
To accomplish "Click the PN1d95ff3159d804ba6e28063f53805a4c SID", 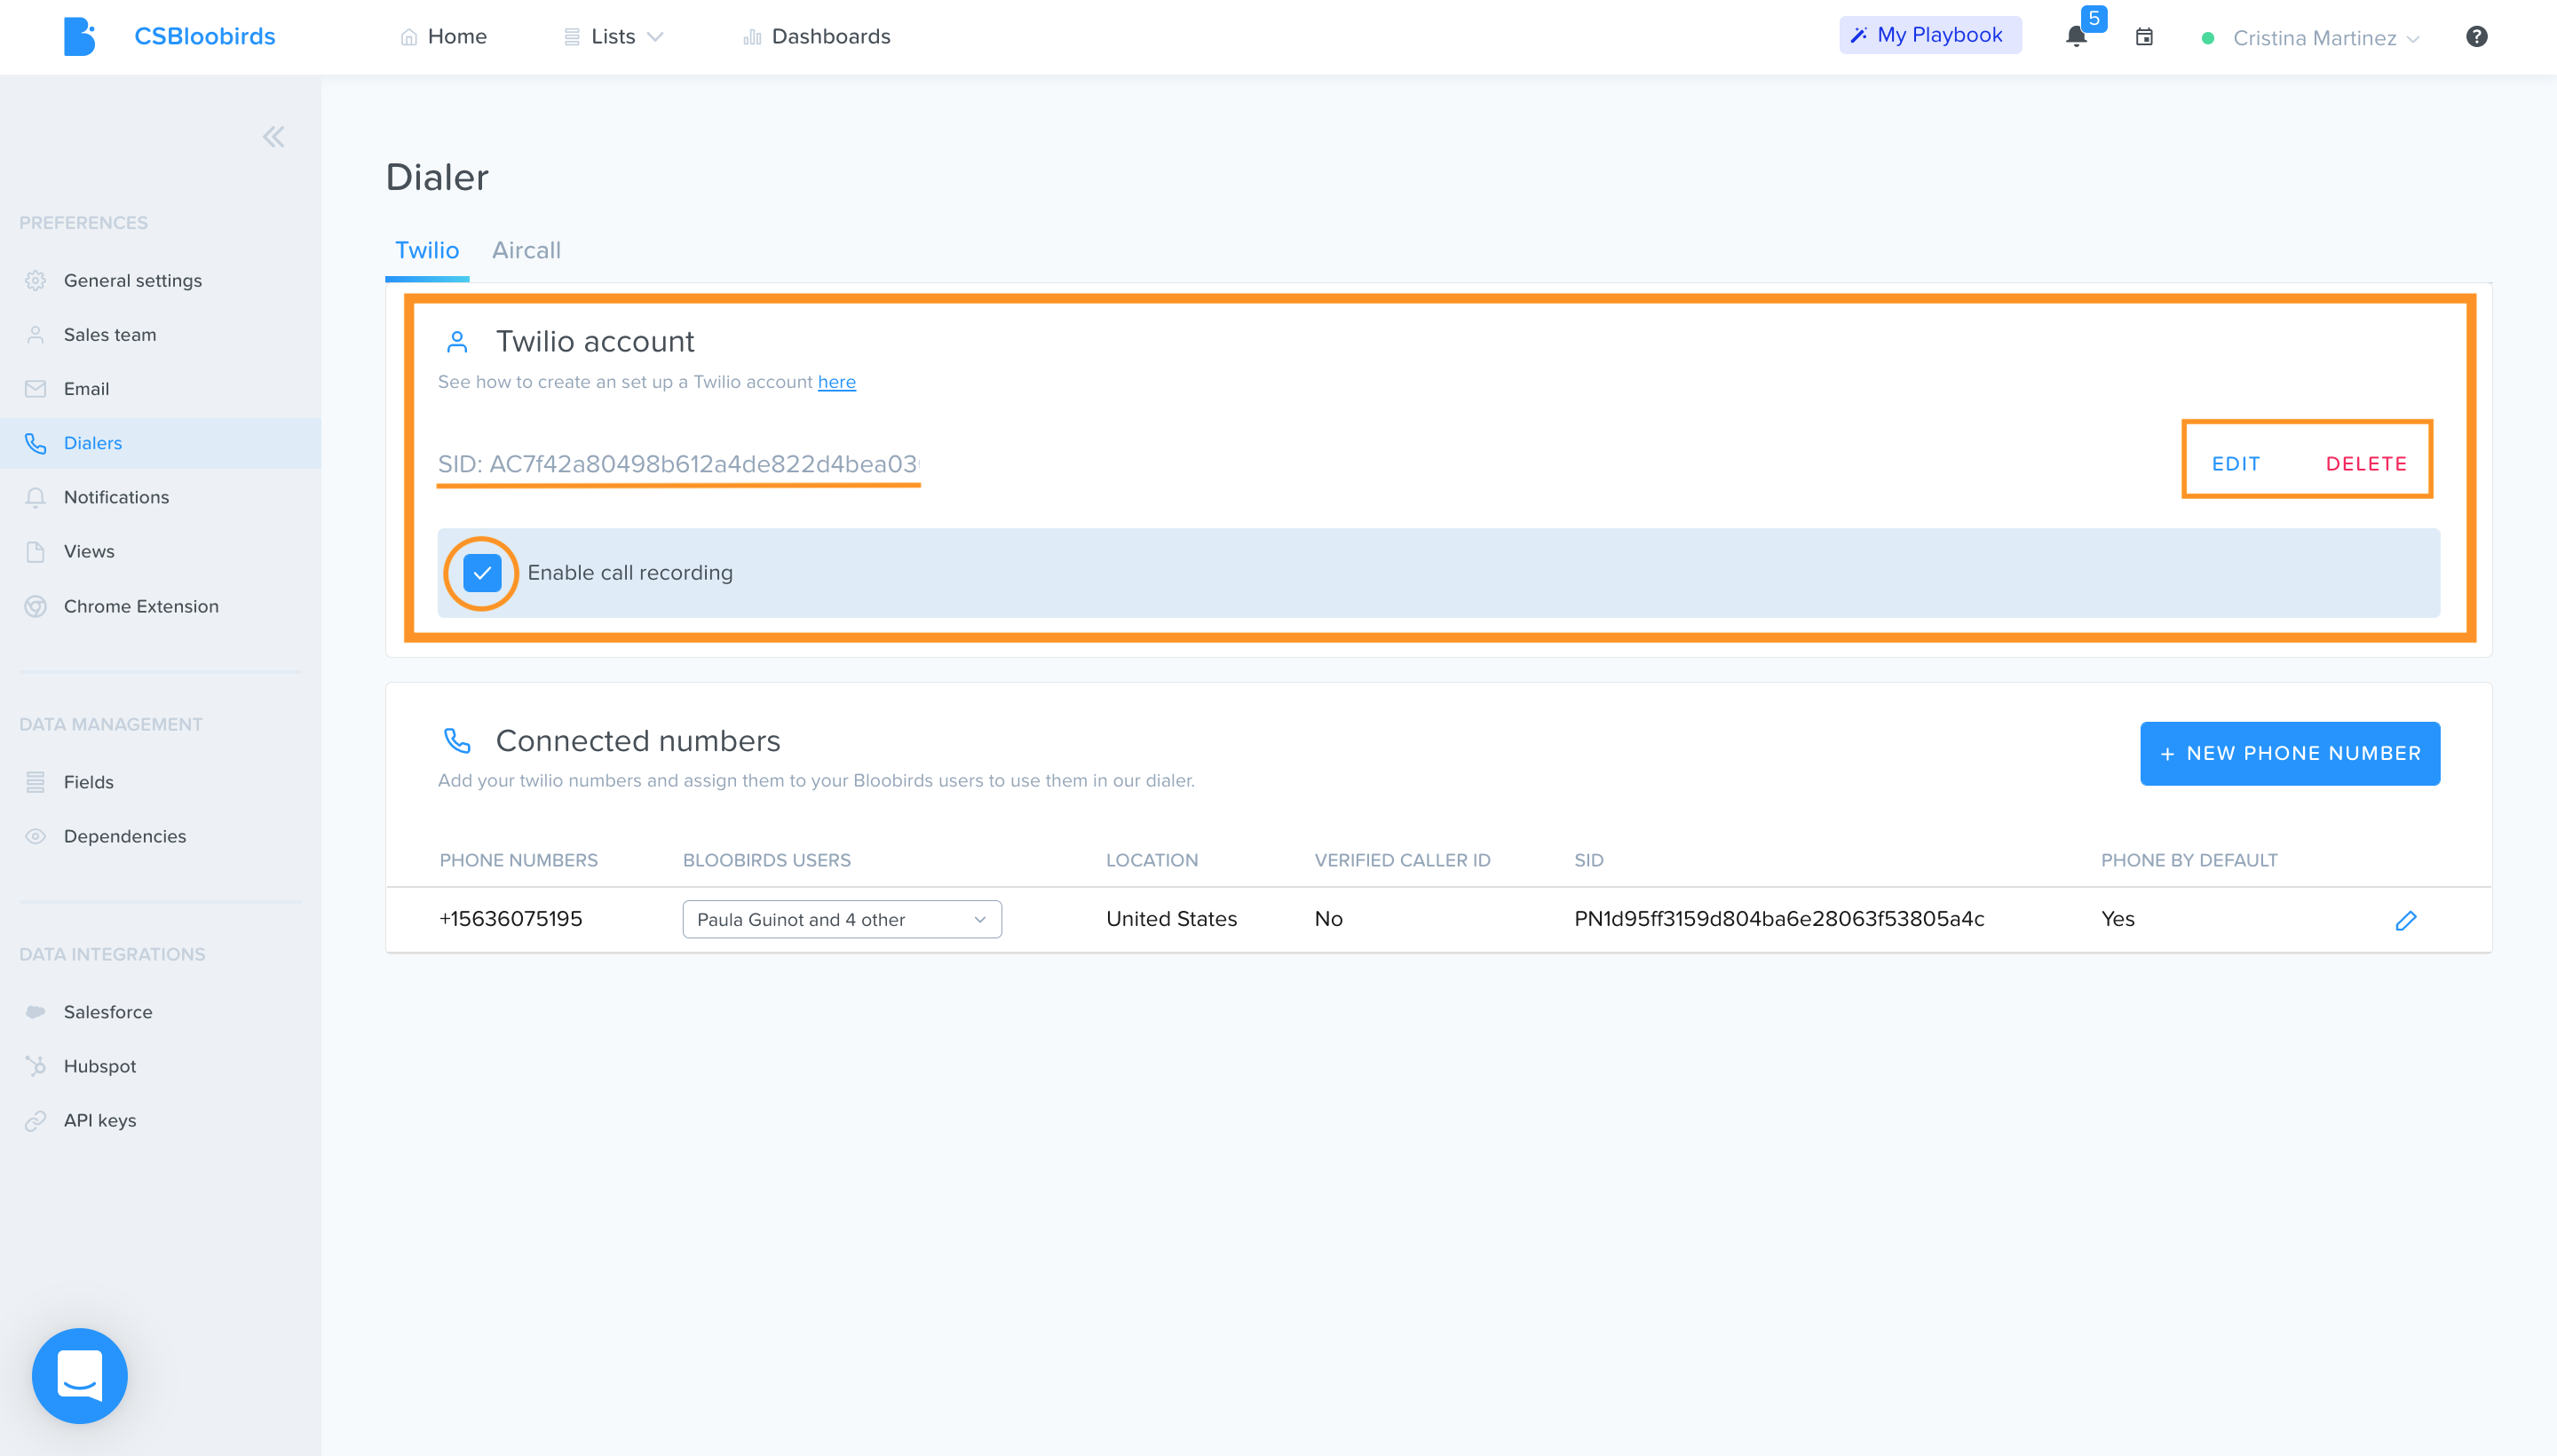I will coord(1779,919).
